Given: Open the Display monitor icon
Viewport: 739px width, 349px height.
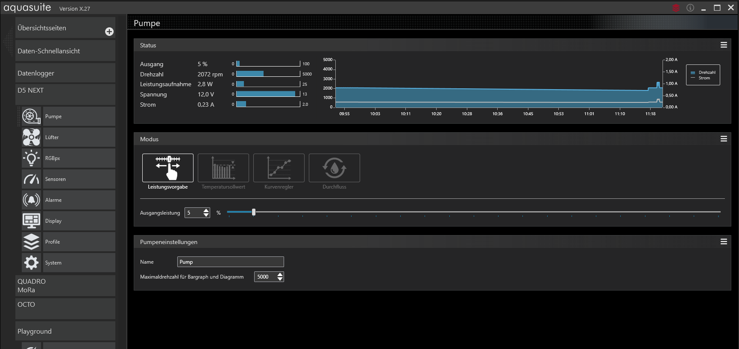Looking at the screenshot, I should pyautogui.click(x=31, y=221).
